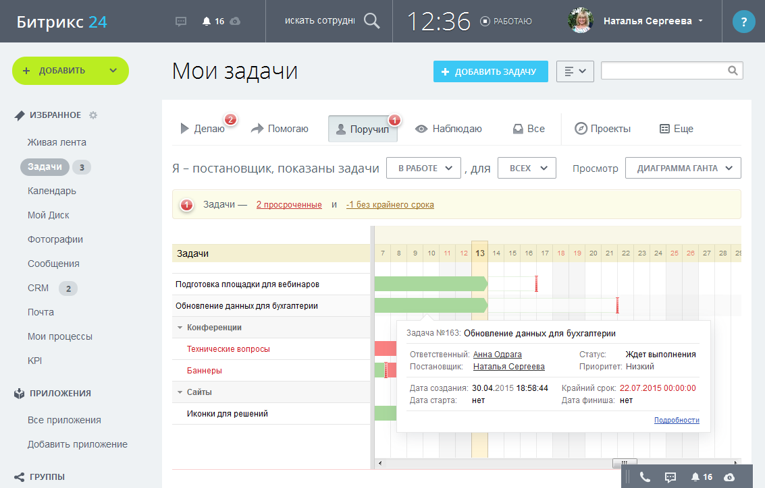765x488 pixels.
Task: Open the В работе status dropdown
Action: tap(423, 169)
